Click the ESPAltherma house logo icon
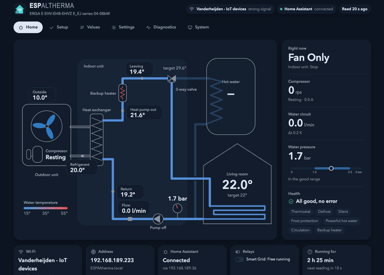This screenshot has height=275, width=384. (x=20, y=9)
